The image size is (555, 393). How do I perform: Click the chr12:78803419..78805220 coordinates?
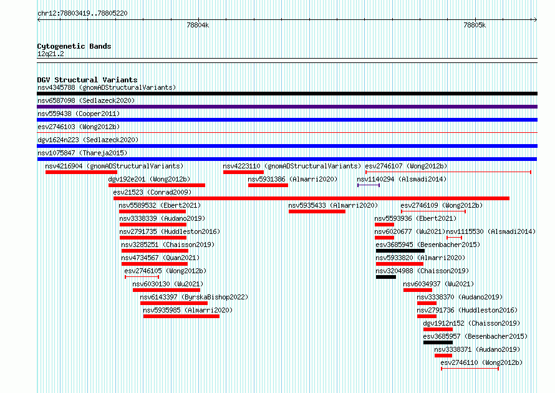tap(82, 13)
